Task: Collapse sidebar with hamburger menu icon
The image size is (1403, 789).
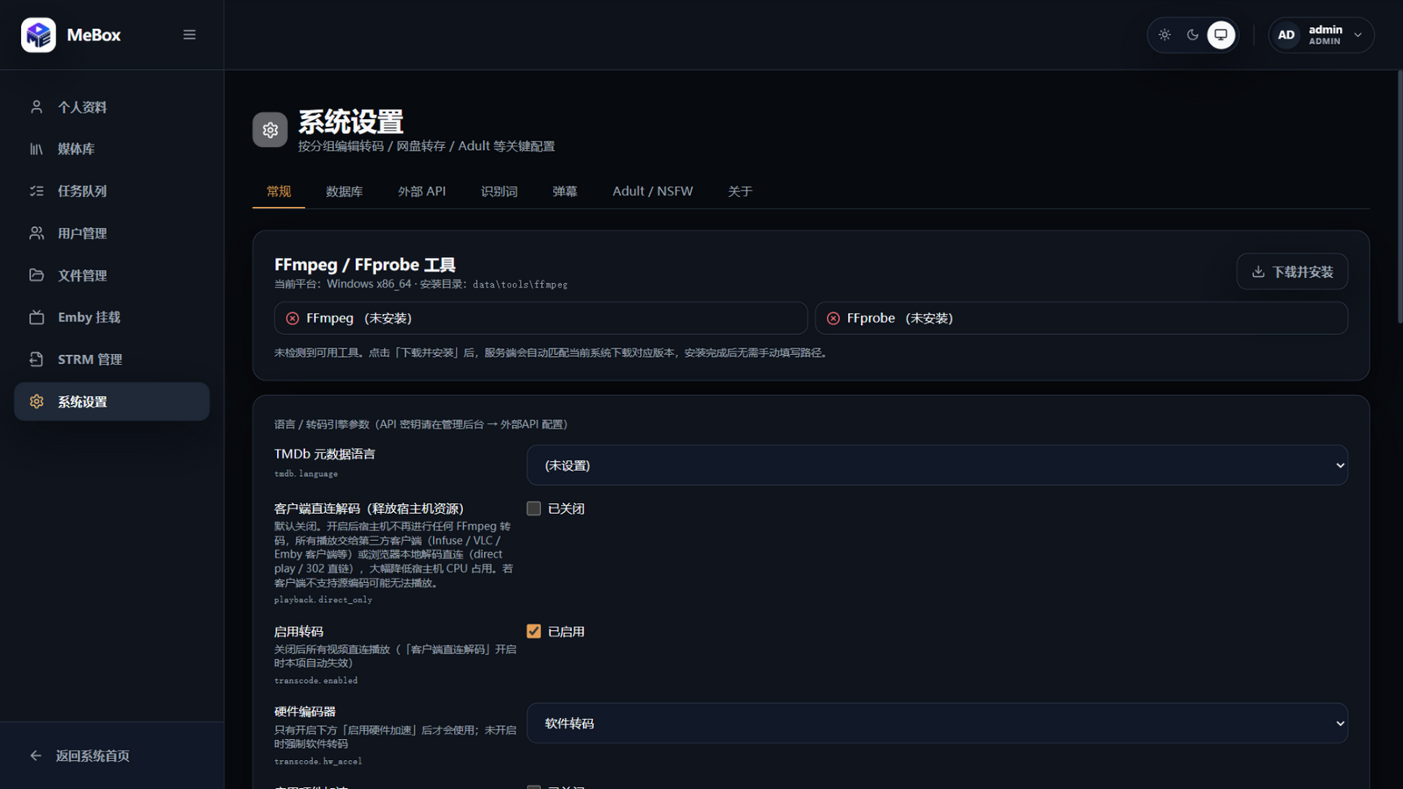Action: 189,35
